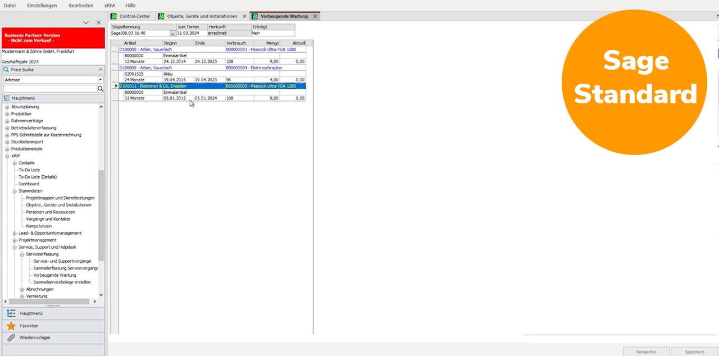Click the Hauptmenü icon in bottom navigation
The image size is (719, 356).
[x=11, y=313]
